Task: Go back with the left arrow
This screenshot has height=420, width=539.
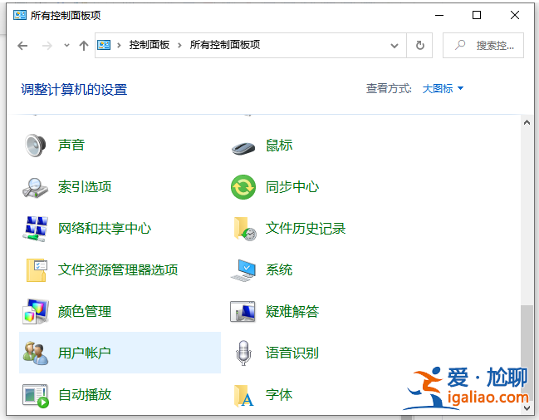Action: click(x=22, y=46)
